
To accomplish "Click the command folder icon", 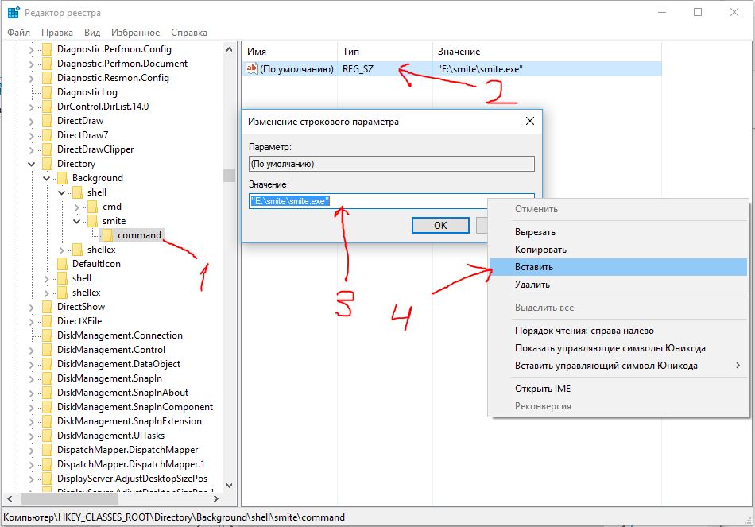I will coord(107,235).
